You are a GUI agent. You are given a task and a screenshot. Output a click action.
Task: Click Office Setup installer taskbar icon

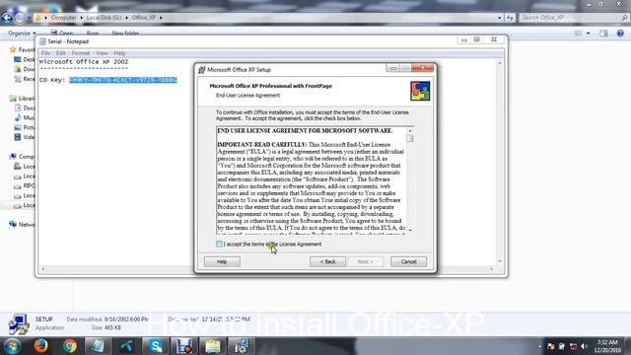[242, 346]
